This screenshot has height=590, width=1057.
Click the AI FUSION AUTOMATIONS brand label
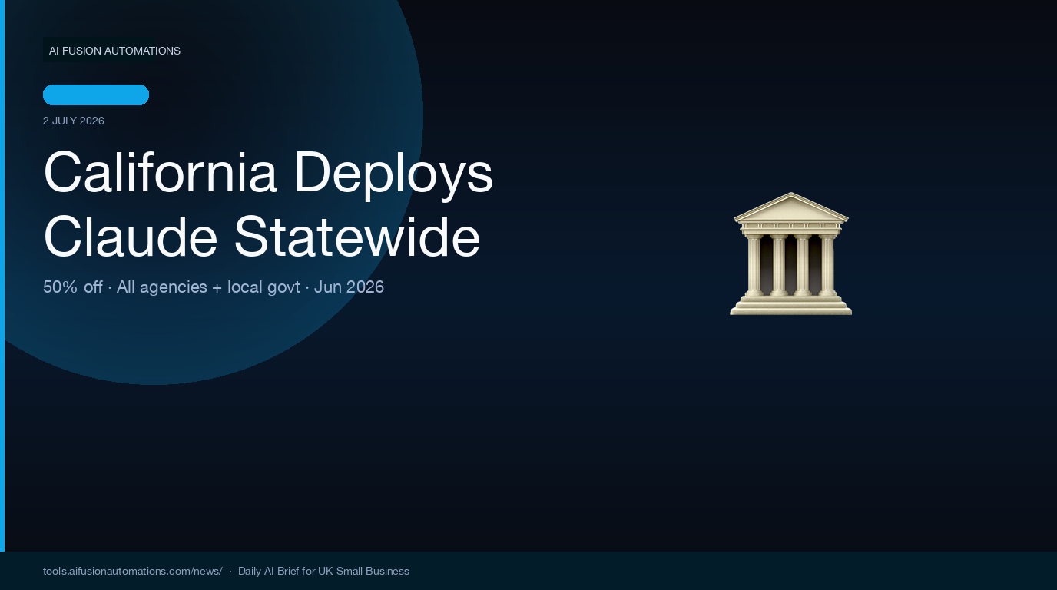[x=114, y=51]
